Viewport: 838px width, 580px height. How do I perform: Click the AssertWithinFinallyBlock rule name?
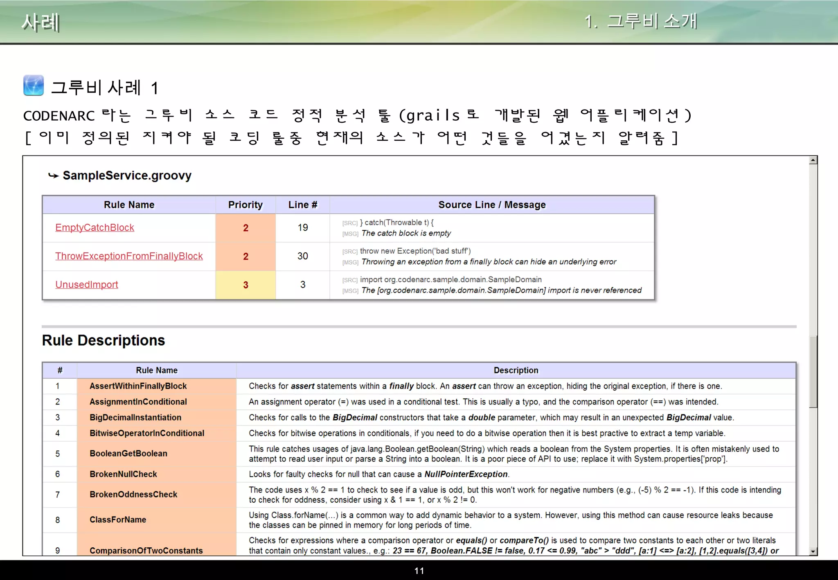pos(138,386)
